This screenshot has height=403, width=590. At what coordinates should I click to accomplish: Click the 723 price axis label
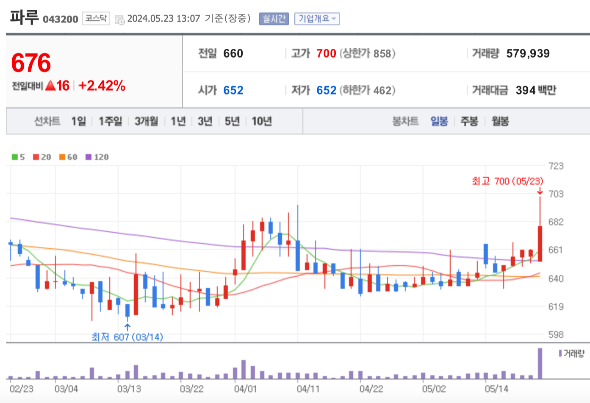[x=556, y=166]
